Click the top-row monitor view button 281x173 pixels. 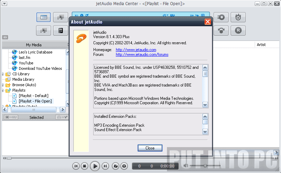click(60, 17)
